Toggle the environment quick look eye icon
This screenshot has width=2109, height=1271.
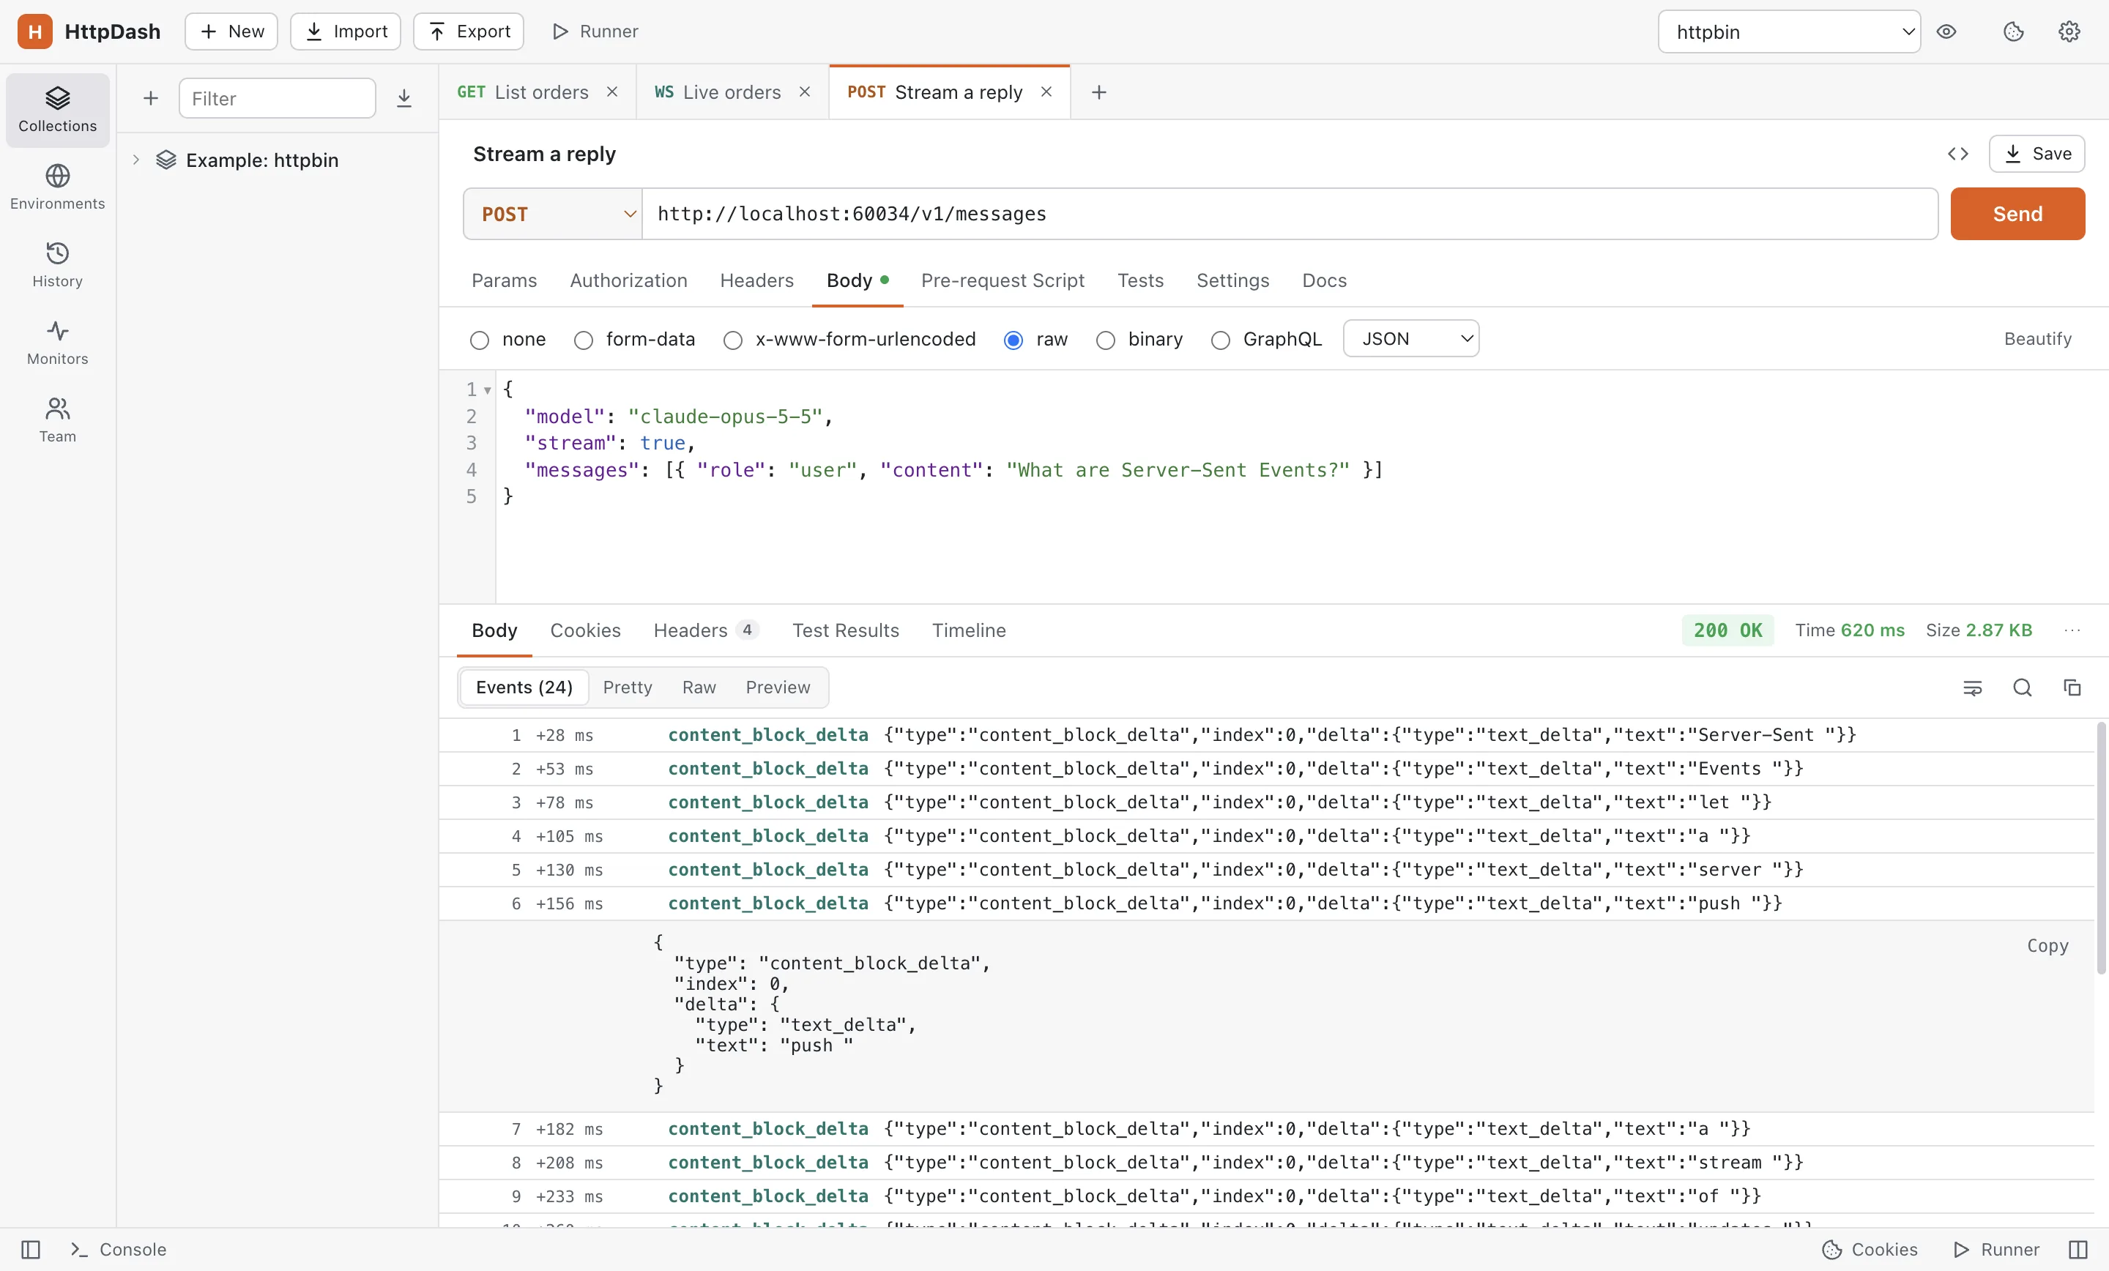pos(1947,31)
